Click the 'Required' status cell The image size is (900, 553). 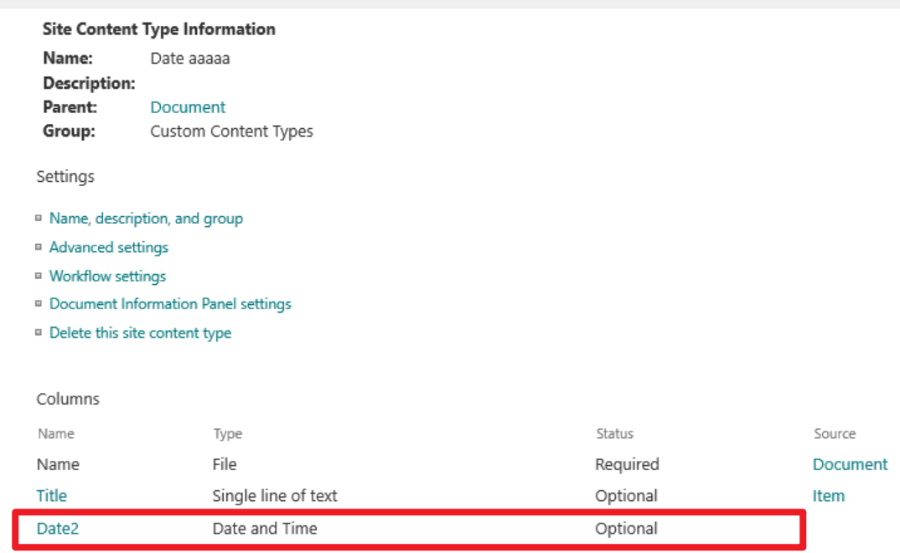pyautogui.click(x=627, y=464)
